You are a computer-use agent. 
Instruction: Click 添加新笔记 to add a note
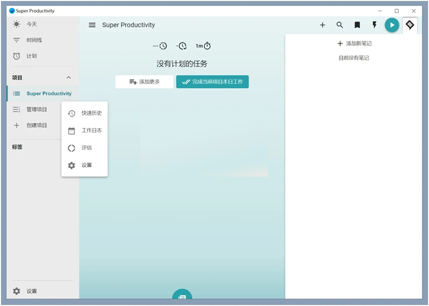[x=354, y=44]
